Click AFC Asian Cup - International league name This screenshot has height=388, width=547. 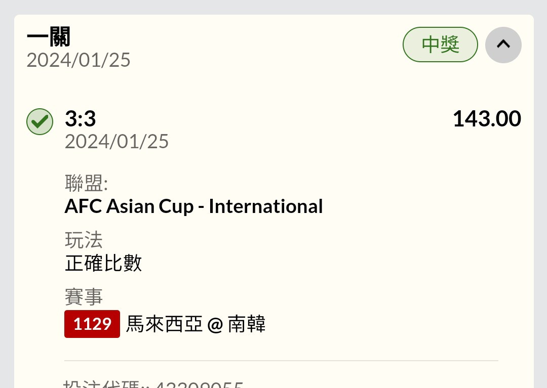pyautogui.click(x=193, y=206)
